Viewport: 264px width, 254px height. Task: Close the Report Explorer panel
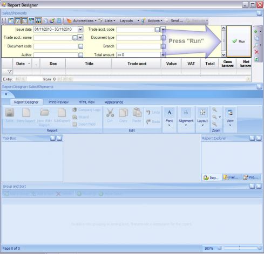[259, 138]
